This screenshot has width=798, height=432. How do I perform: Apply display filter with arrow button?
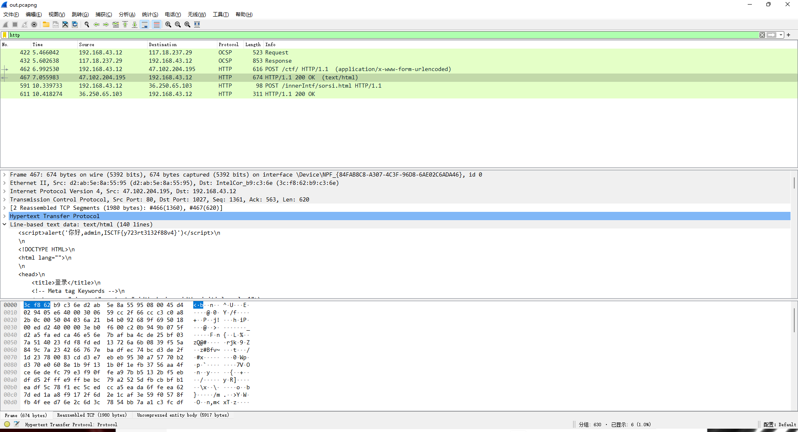772,35
